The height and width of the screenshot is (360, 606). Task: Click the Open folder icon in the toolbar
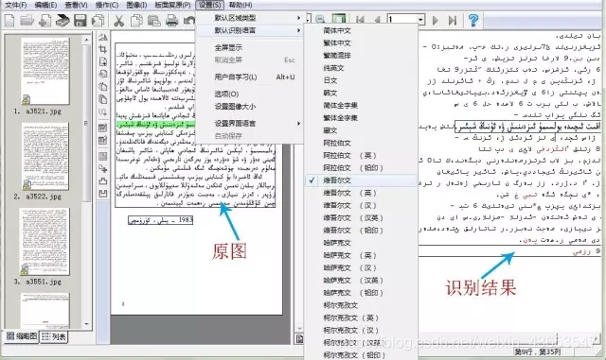pyautogui.click(x=27, y=20)
